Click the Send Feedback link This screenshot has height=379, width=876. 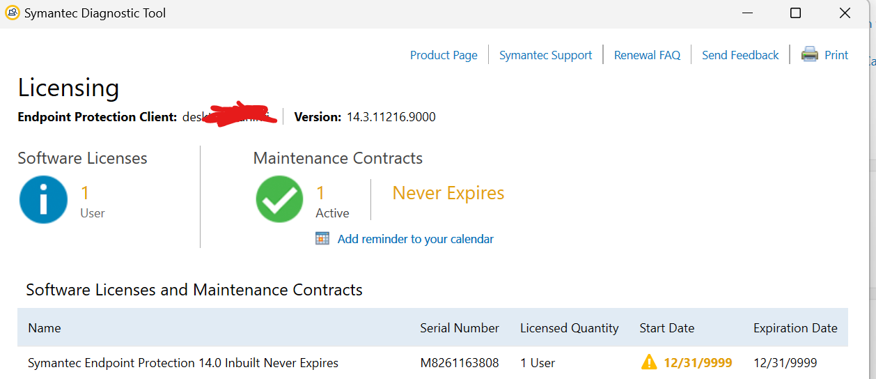point(740,55)
